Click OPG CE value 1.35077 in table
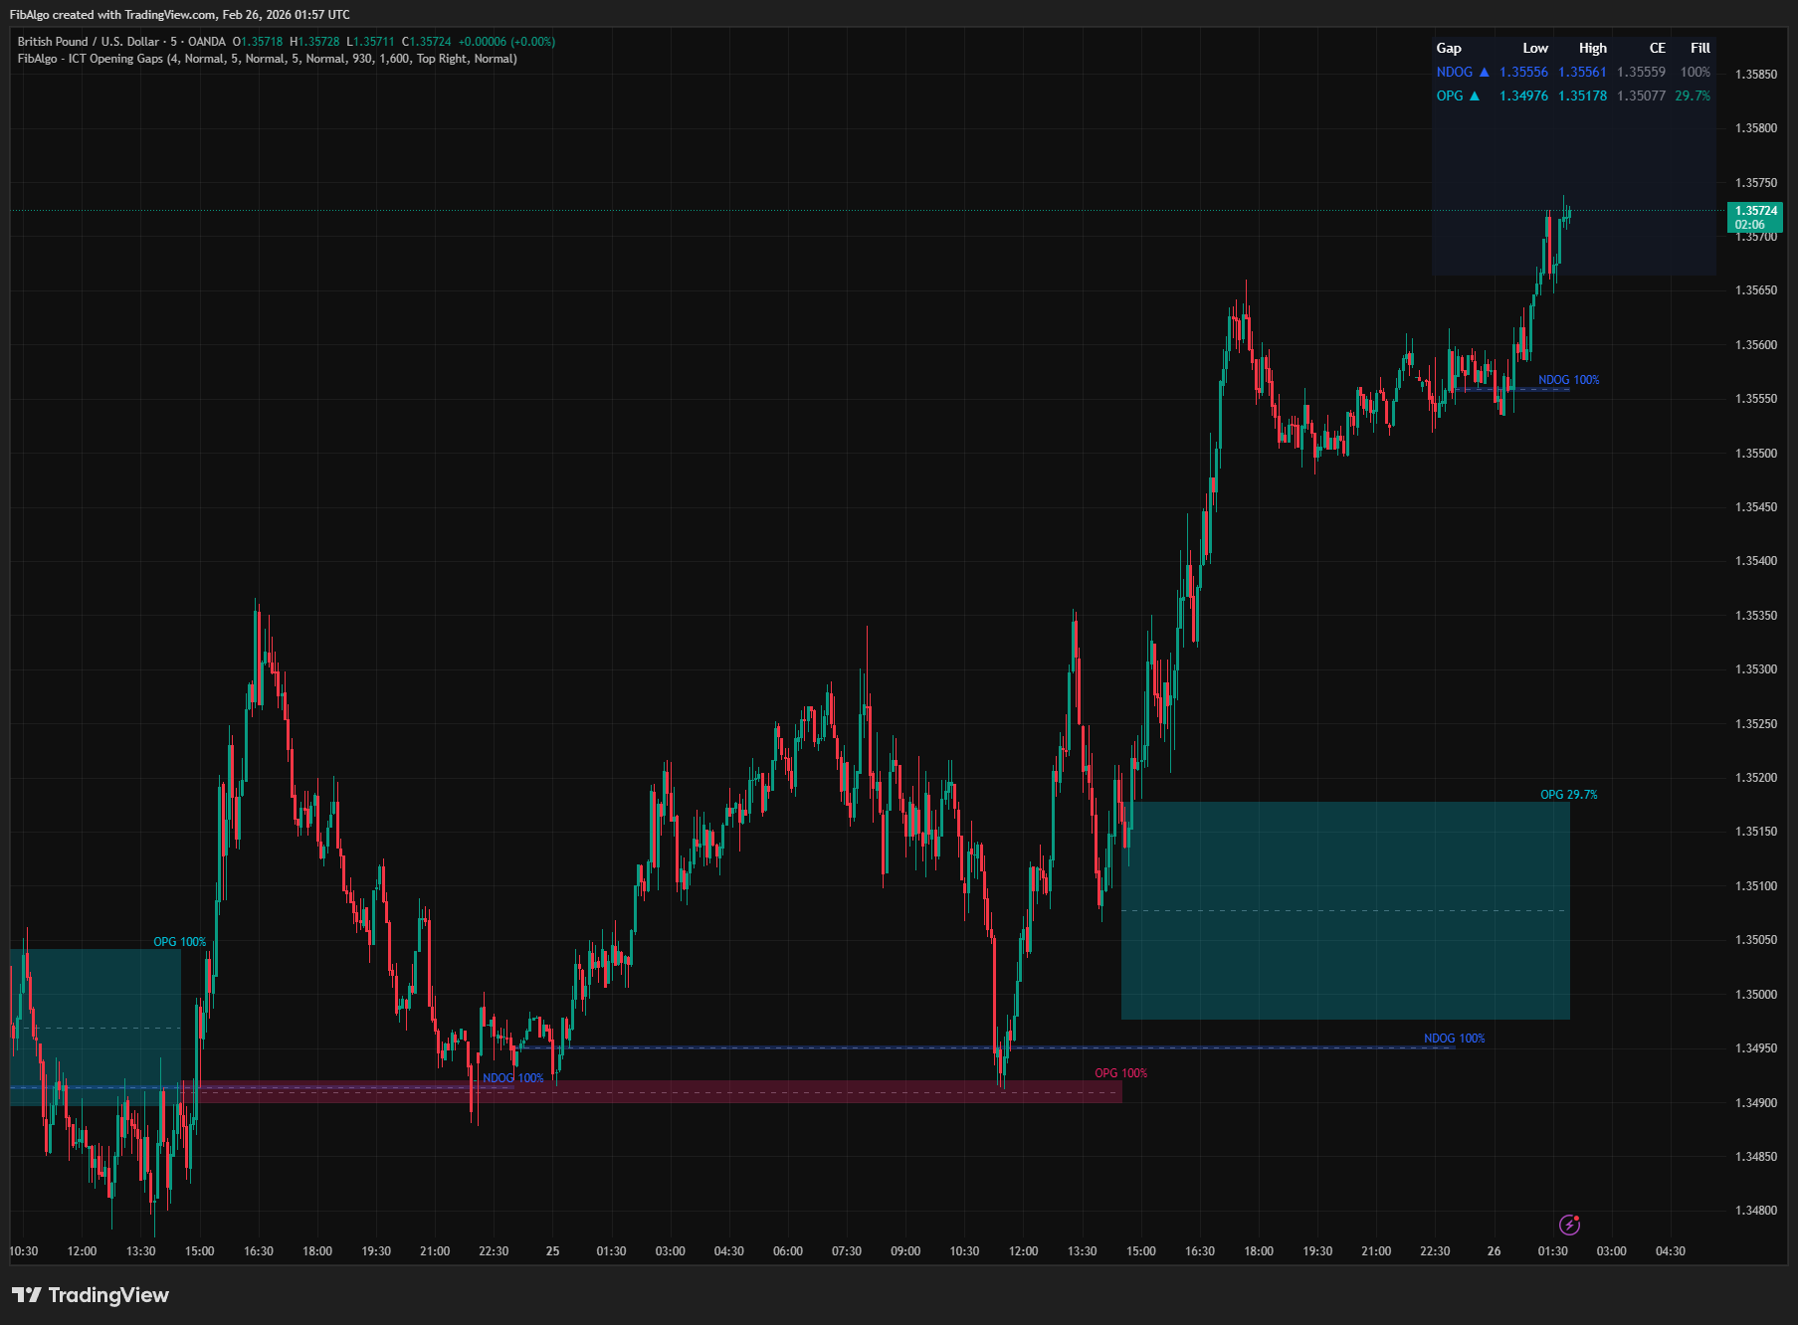Viewport: 1798px width, 1325px height. (x=1641, y=96)
